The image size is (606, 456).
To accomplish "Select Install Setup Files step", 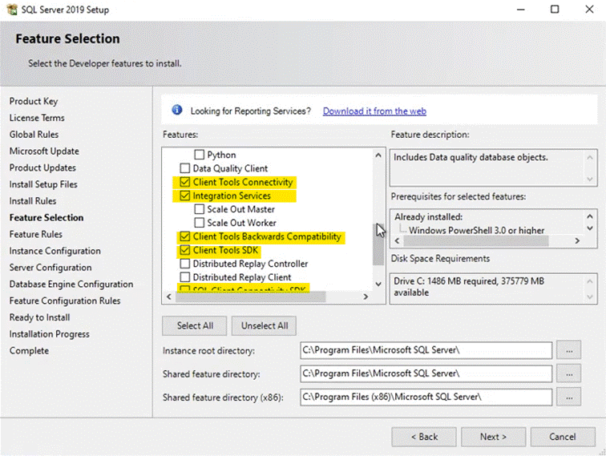I will tap(43, 184).
